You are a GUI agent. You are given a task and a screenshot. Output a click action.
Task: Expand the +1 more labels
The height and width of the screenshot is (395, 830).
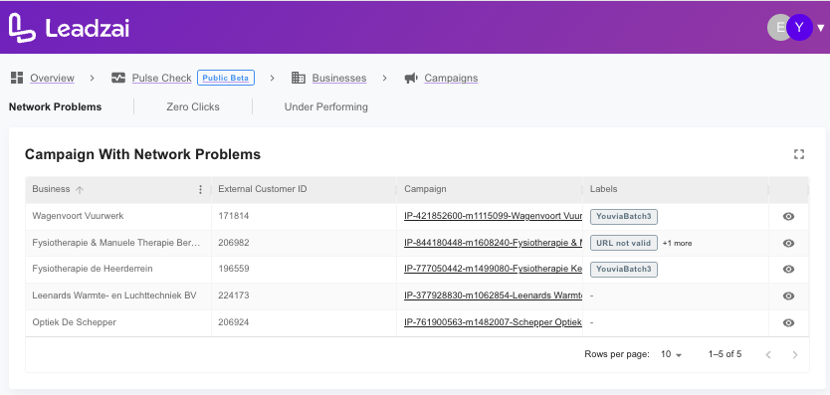(x=677, y=243)
